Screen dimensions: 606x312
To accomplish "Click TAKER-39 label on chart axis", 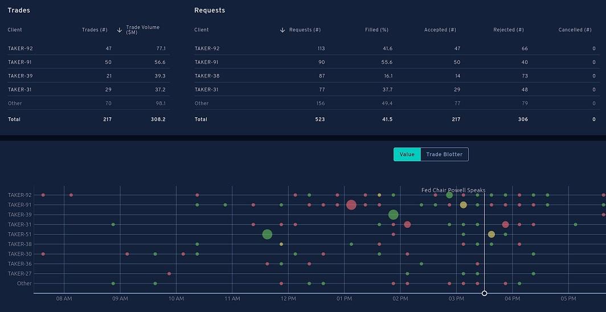I will [x=20, y=214].
